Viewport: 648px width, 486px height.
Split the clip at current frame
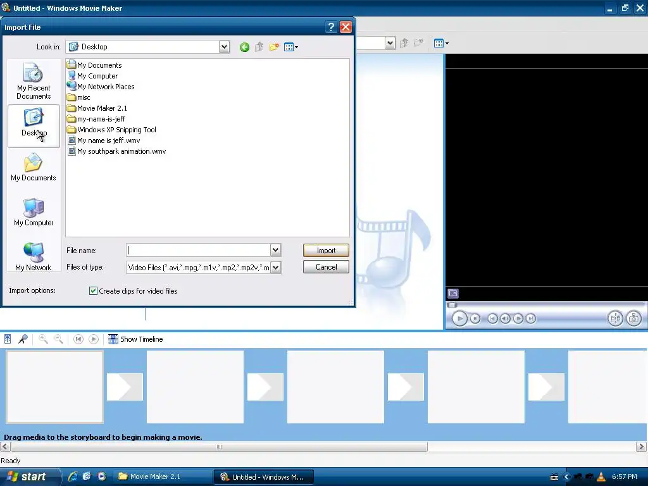(x=615, y=319)
